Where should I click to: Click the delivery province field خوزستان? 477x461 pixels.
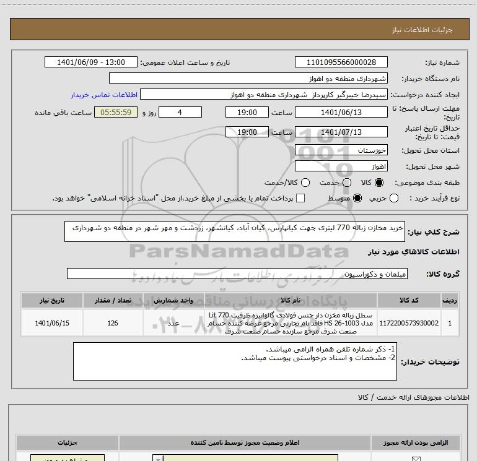[x=341, y=150]
